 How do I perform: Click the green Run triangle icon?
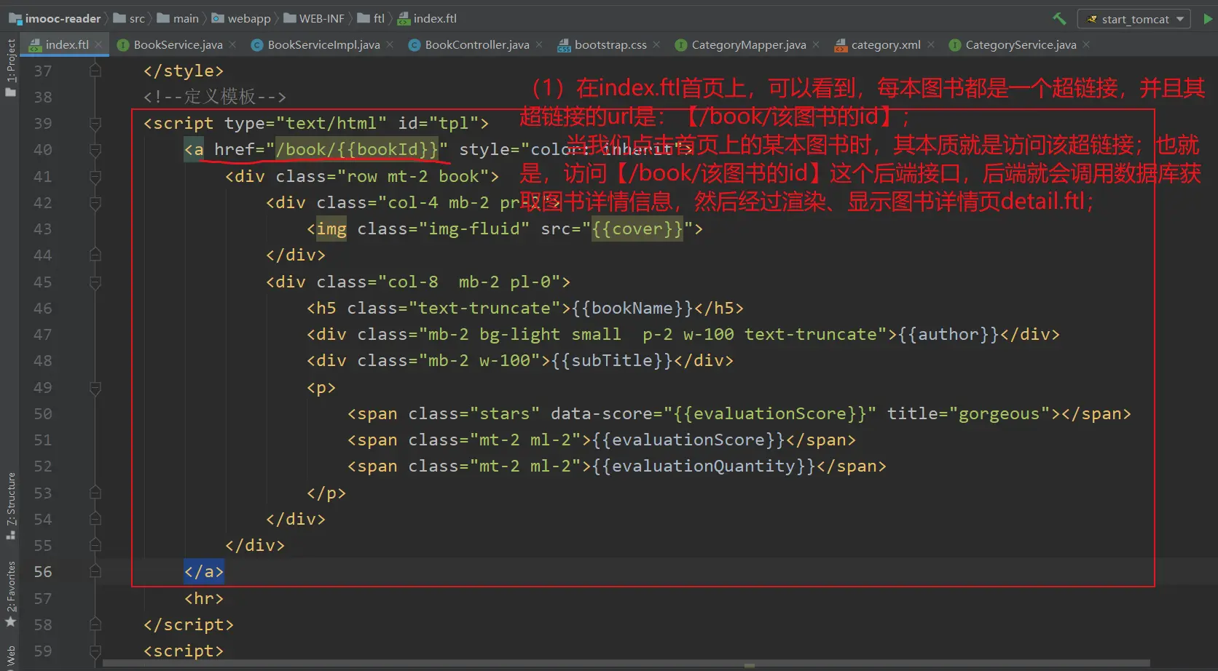[1208, 19]
